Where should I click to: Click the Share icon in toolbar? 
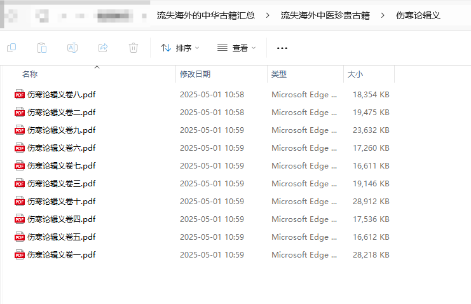point(103,48)
